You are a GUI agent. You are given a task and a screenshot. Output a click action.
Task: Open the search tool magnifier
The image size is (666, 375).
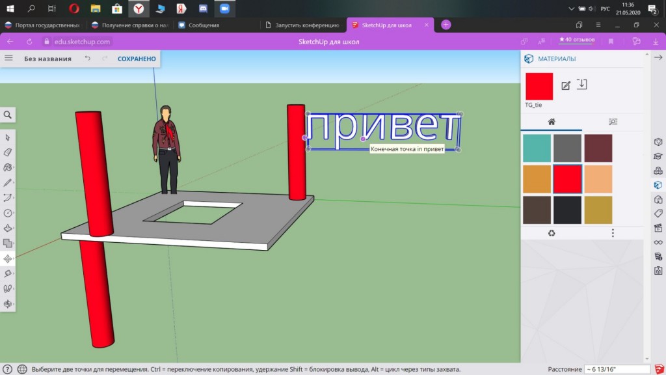pos(8,115)
